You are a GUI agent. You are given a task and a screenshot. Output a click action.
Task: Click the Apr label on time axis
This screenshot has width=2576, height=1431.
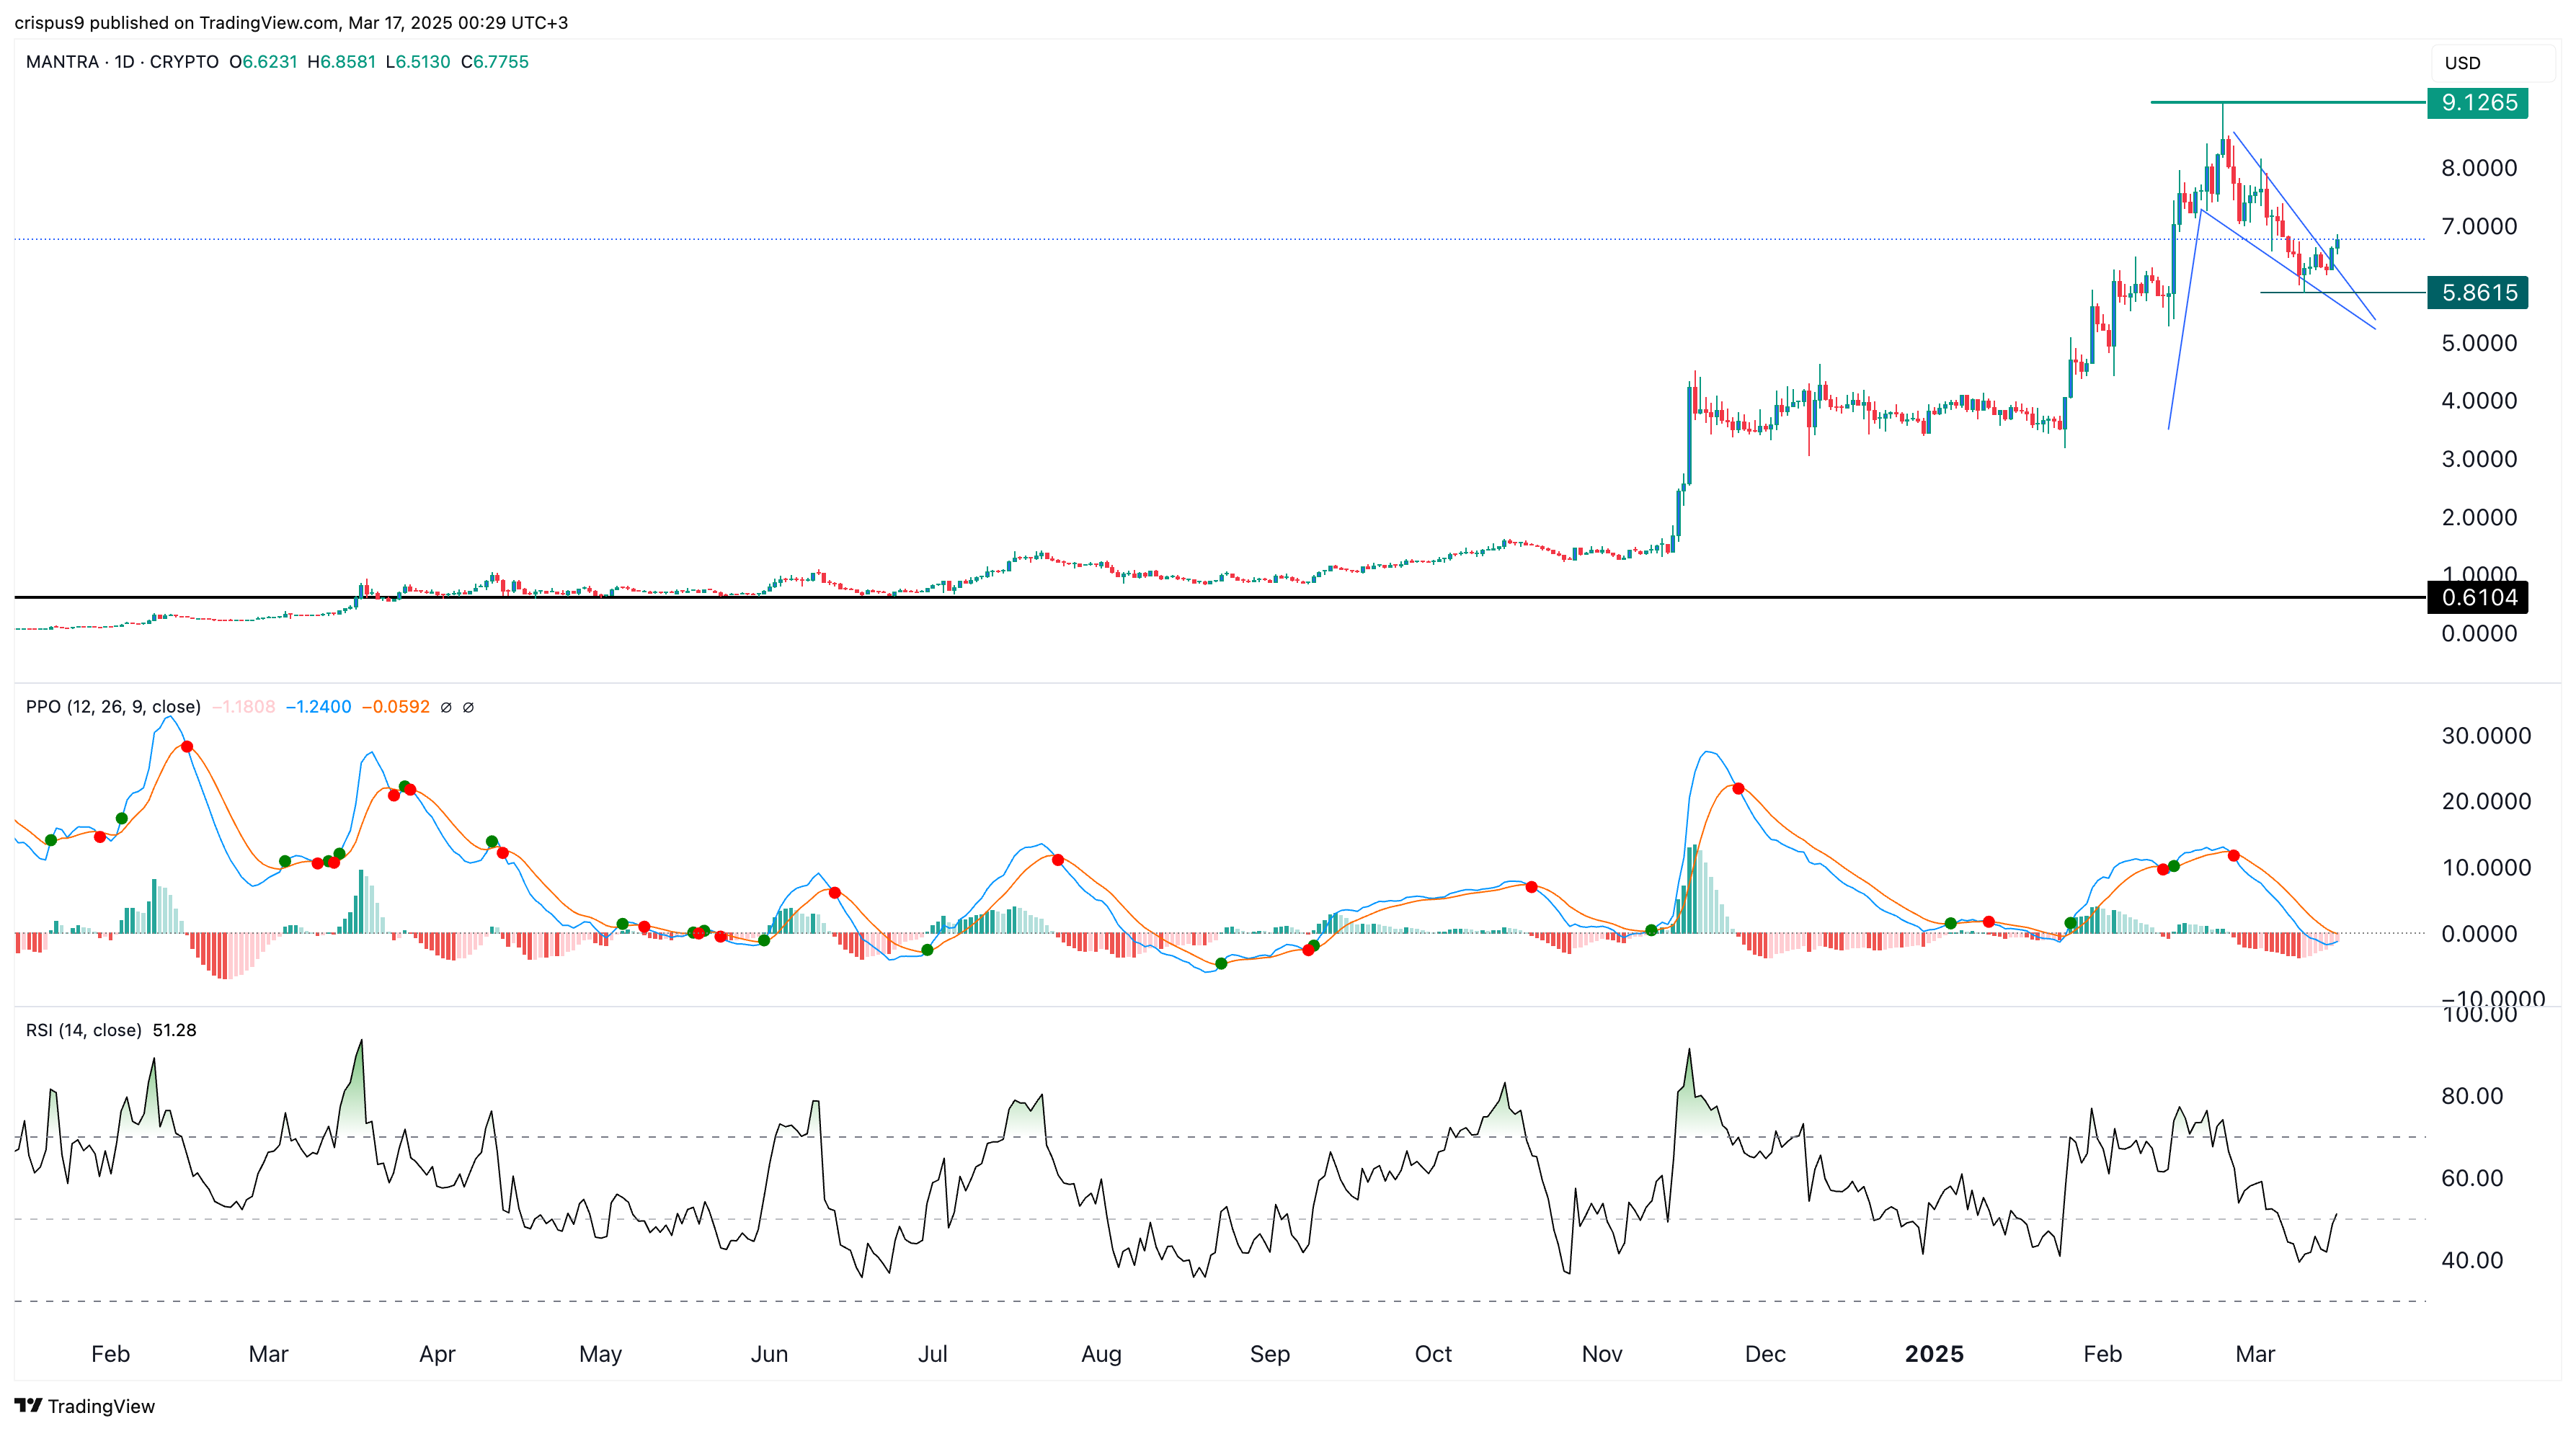point(437,1355)
